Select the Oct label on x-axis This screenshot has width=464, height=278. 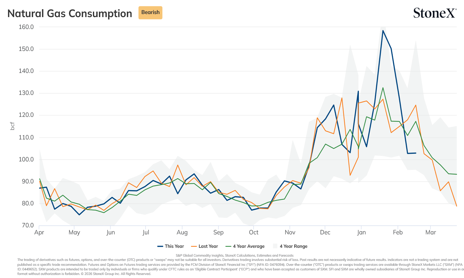(254, 232)
